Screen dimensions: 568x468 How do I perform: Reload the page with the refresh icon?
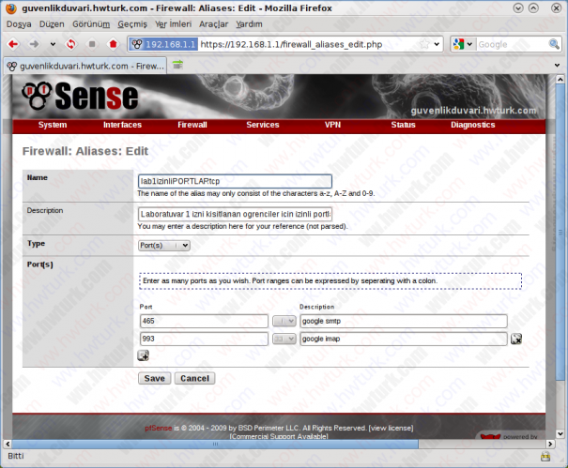coord(71,44)
